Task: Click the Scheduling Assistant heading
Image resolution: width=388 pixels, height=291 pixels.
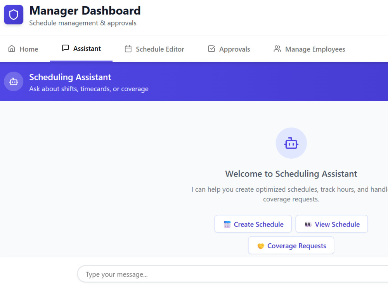Action: pyautogui.click(x=70, y=77)
